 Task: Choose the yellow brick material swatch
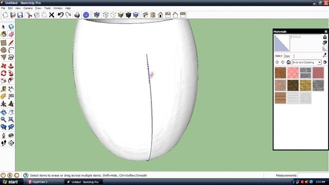point(305,85)
